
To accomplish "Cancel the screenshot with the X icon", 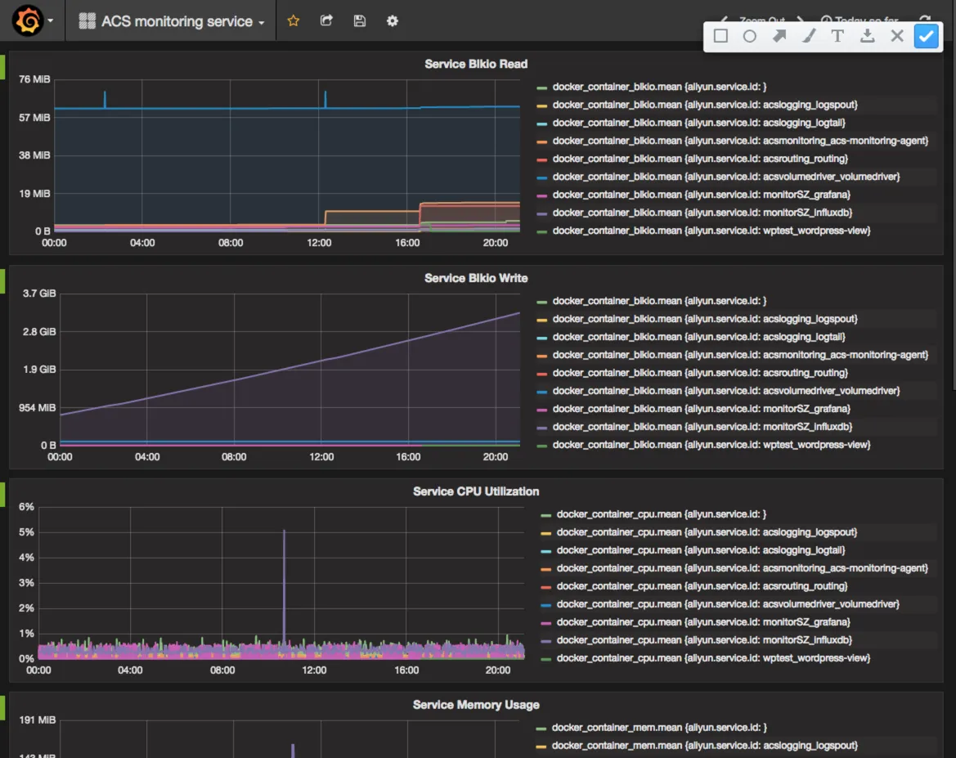I will pyautogui.click(x=897, y=36).
